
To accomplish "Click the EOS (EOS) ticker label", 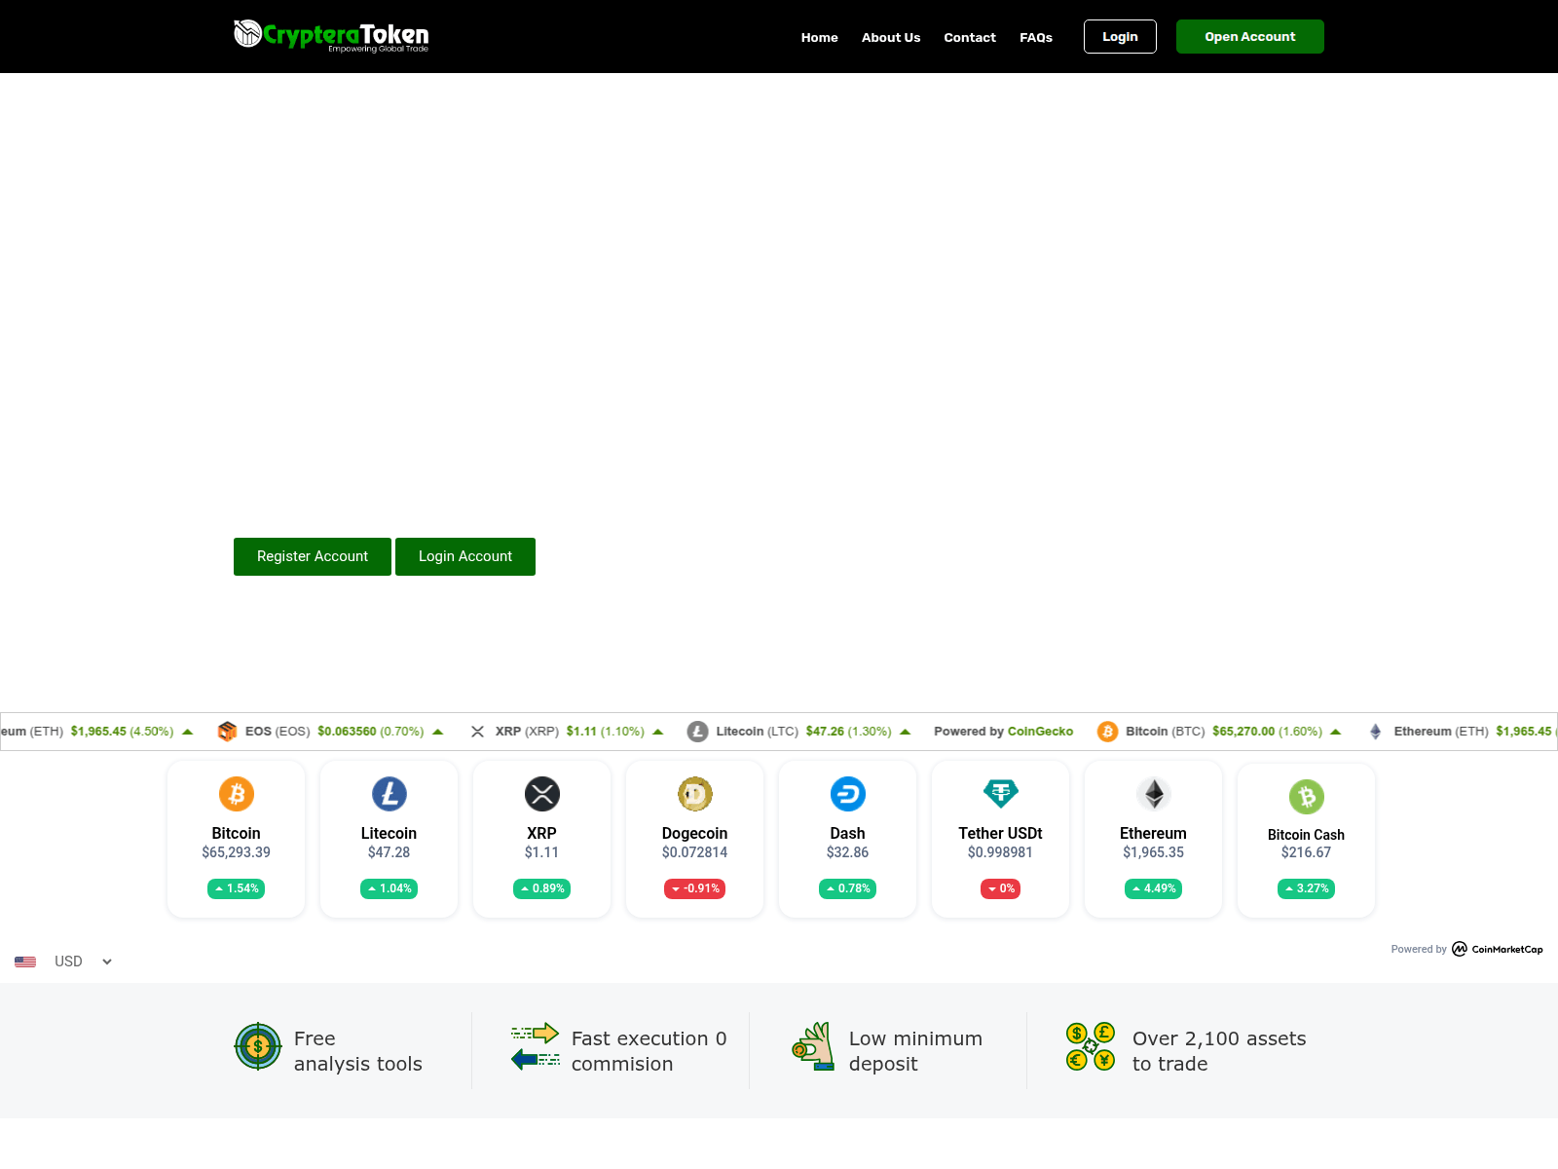I will pyautogui.click(x=278, y=732).
